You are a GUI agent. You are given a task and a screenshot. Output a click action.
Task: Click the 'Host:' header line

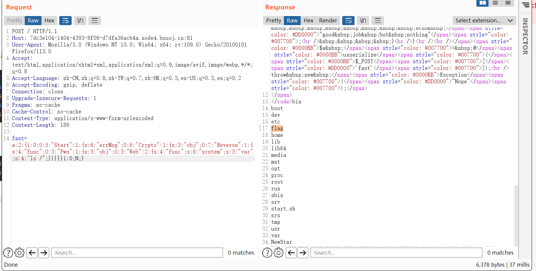coord(102,38)
